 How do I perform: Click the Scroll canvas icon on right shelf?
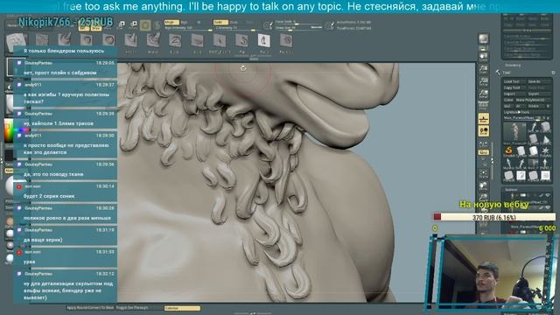pyautogui.click(x=484, y=57)
